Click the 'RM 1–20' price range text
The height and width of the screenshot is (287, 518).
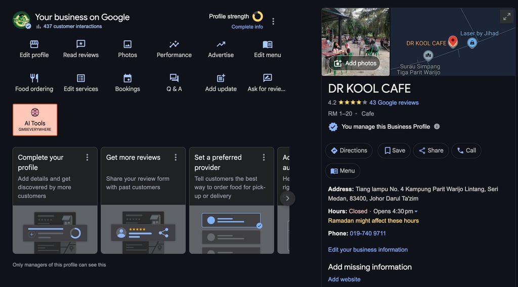(340, 114)
